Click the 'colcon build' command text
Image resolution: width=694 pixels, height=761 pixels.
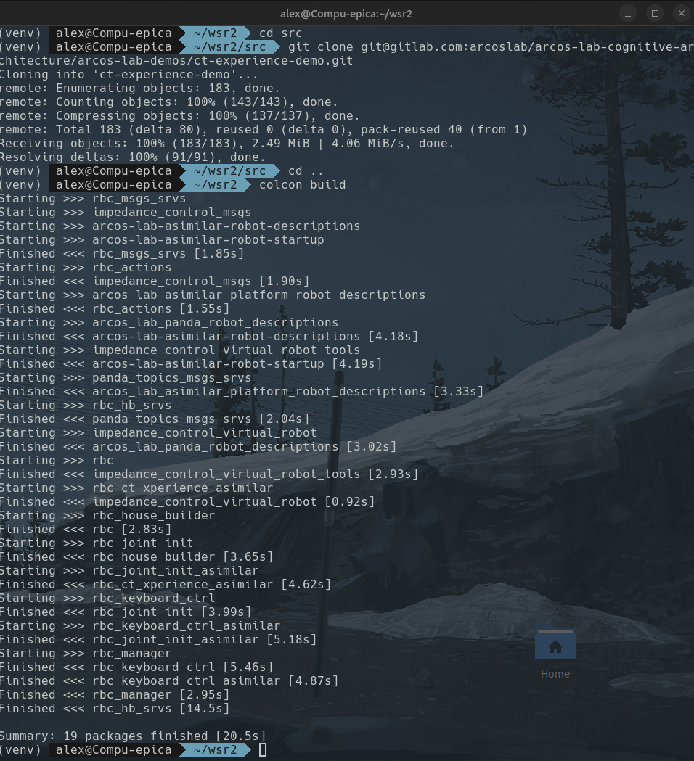click(x=302, y=184)
